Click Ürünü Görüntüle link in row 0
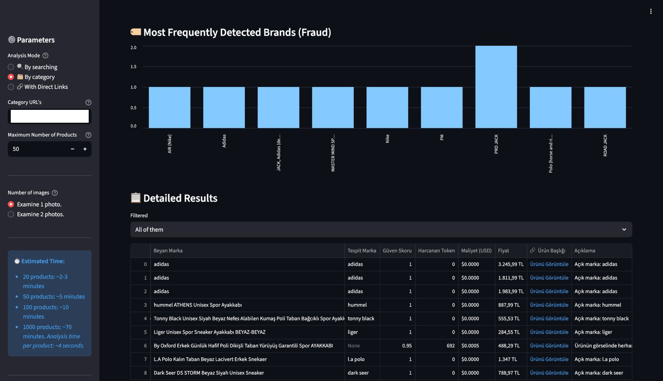 click(x=549, y=264)
